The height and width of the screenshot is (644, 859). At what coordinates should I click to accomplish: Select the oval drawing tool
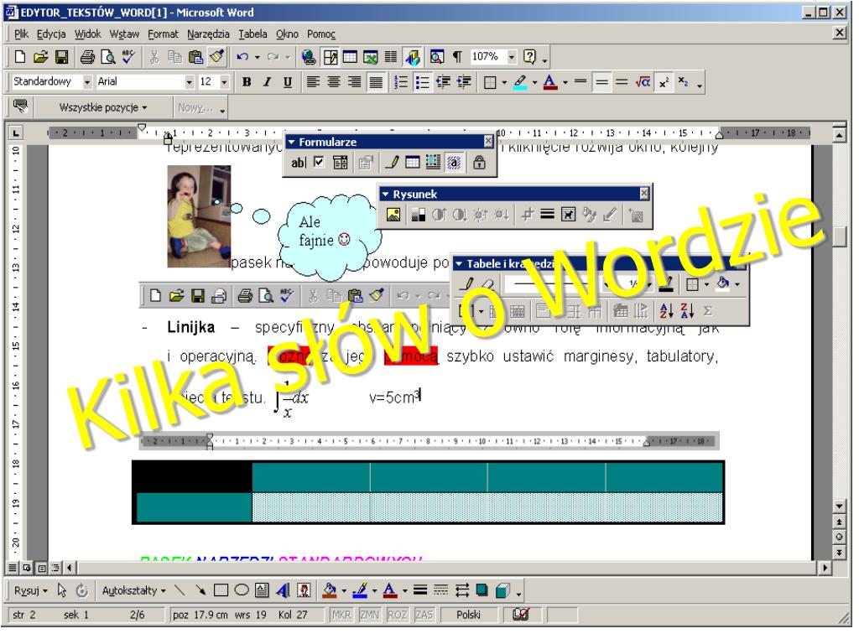click(242, 590)
